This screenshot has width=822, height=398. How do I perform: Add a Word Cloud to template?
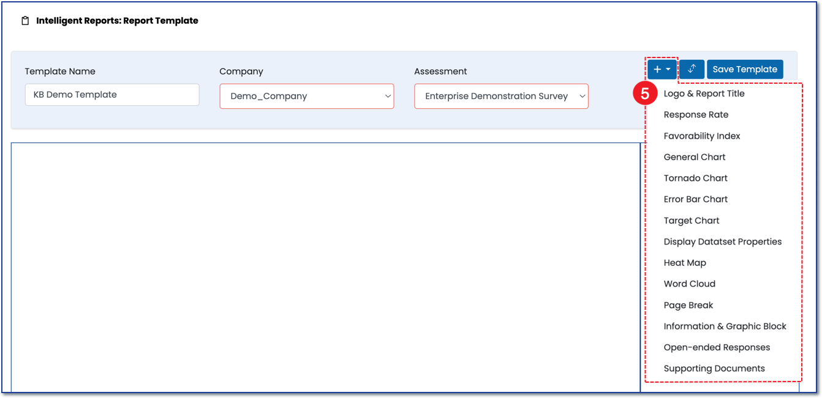689,284
